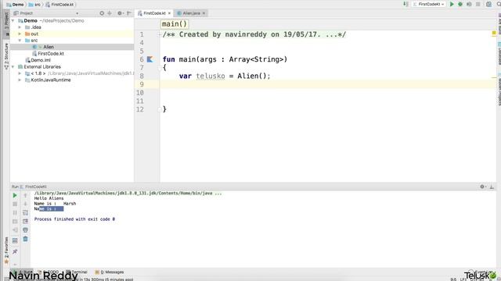
Task: Switch to the FirstCode.kt editor tab
Action: [x=154, y=13]
